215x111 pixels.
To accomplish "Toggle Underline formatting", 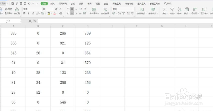I will tap(32, 13).
